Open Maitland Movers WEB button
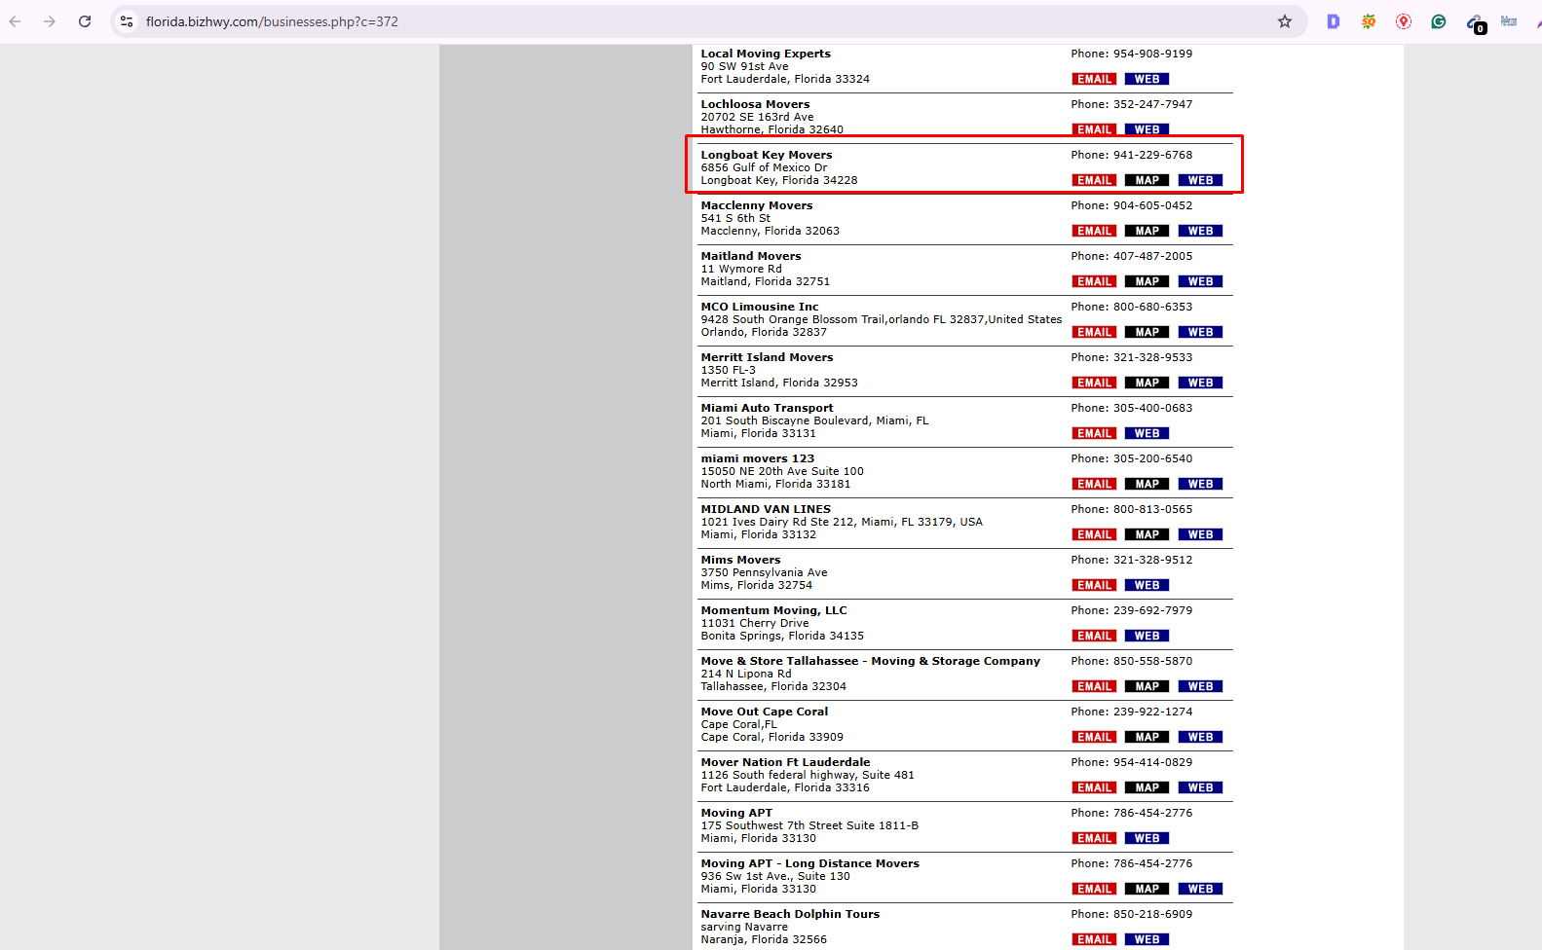 pyautogui.click(x=1200, y=282)
